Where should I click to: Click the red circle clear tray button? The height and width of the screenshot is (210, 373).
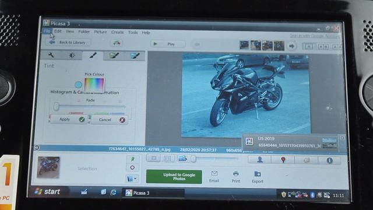pyautogui.click(x=132, y=167)
